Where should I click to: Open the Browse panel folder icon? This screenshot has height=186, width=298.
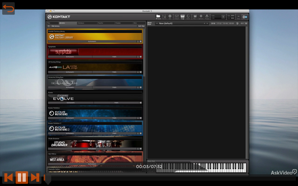(158, 17)
